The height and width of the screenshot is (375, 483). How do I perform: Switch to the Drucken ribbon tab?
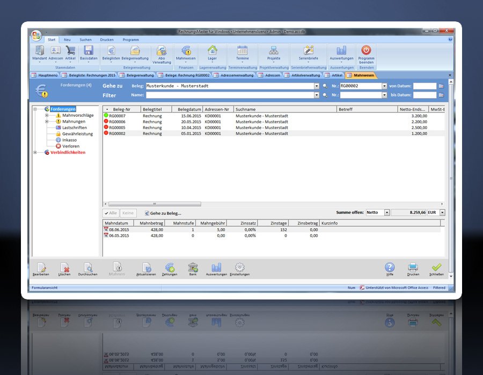pos(107,40)
